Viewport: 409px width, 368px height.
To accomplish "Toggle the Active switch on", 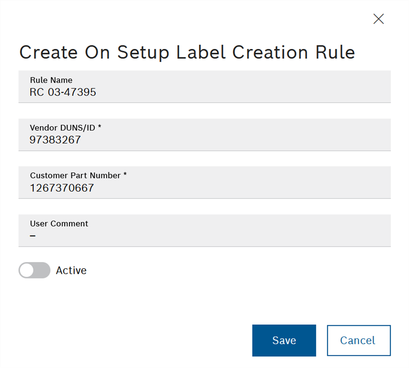I will (35, 270).
